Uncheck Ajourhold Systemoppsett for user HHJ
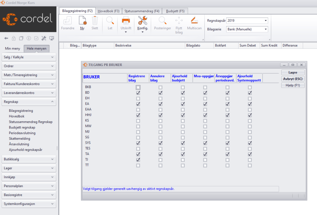 point(250,115)
